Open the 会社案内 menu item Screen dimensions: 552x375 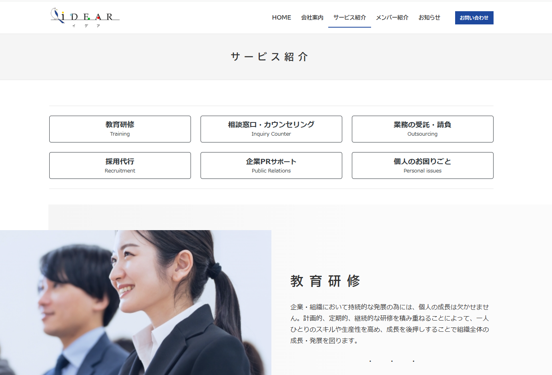point(312,18)
